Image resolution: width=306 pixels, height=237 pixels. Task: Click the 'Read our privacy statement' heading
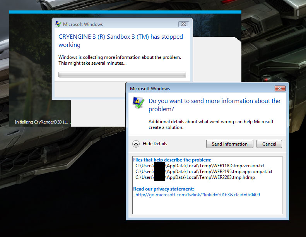click(x=164, y=189)
